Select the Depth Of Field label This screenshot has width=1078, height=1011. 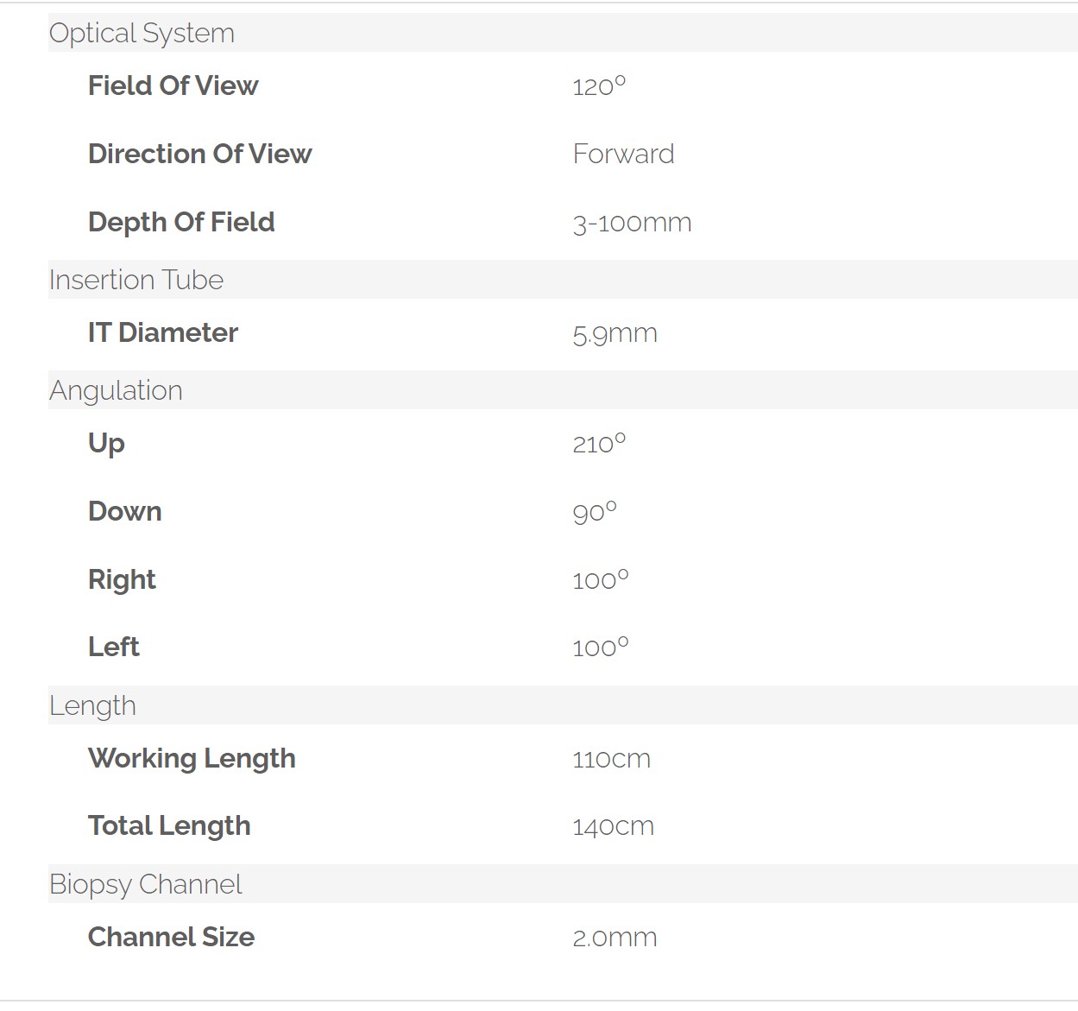tap(181, 222)
